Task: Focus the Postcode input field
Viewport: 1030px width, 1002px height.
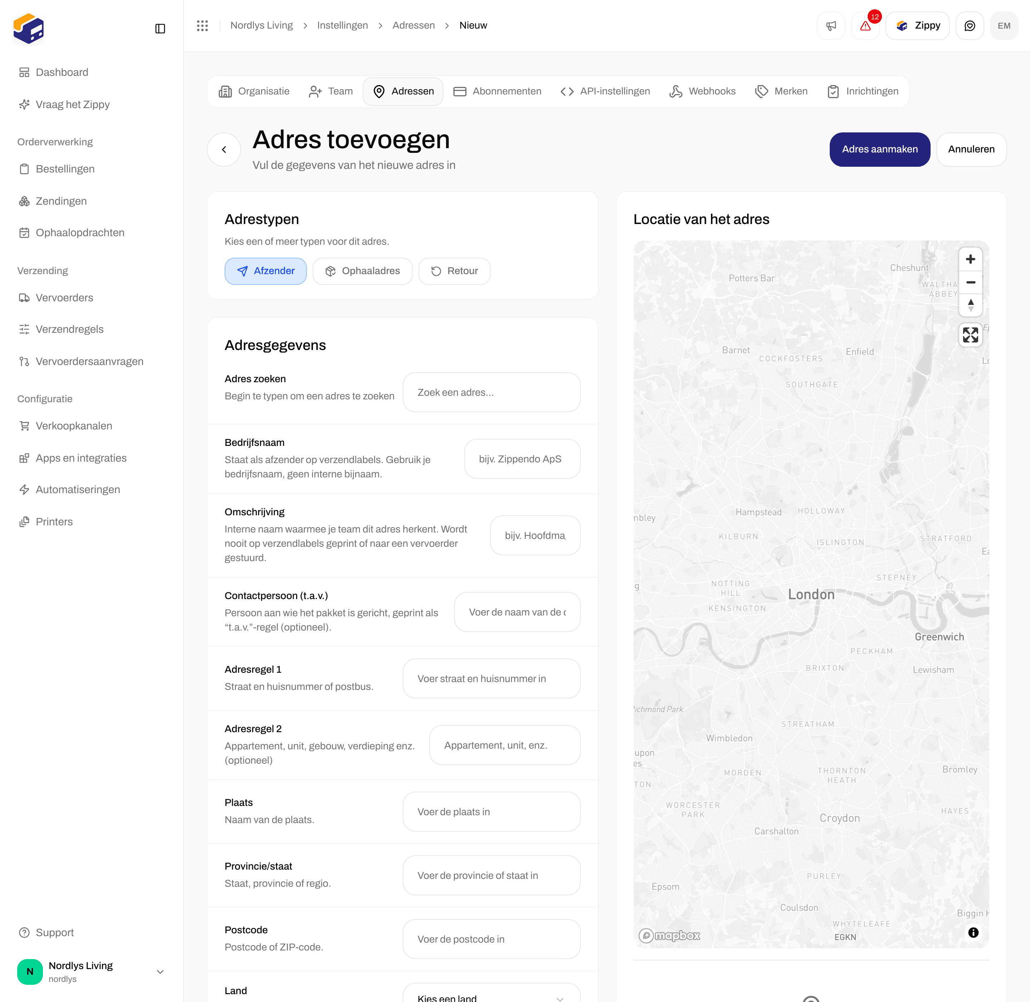Action: (x=491, y=939)
